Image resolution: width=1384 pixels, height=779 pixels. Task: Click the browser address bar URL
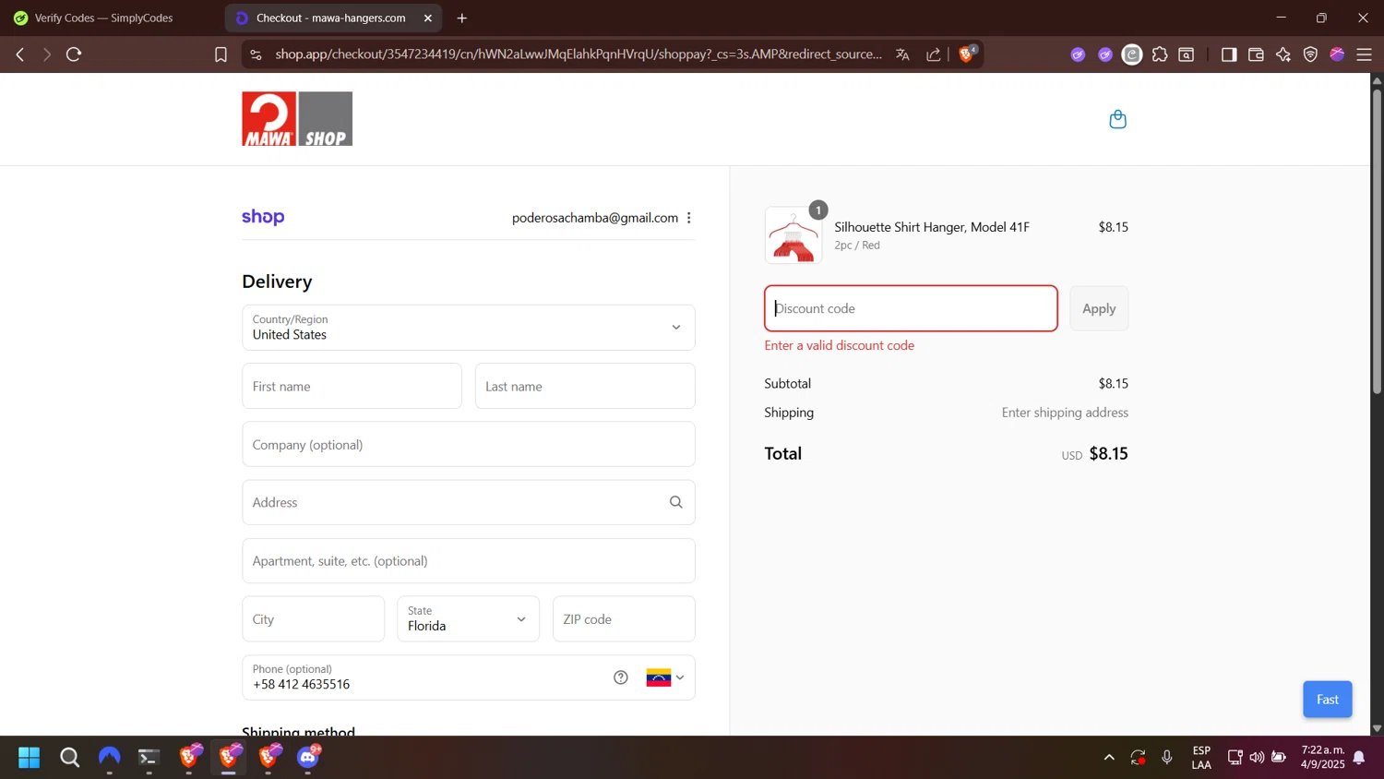tap(579, 54)
